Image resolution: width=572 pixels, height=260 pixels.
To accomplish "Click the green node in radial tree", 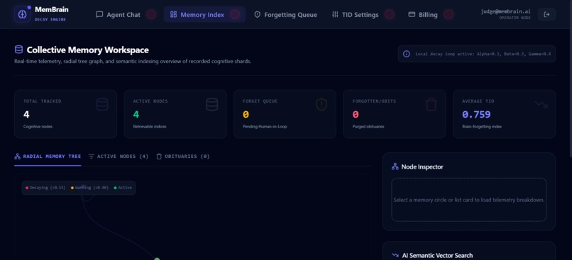I will click(x=157, y=259).
